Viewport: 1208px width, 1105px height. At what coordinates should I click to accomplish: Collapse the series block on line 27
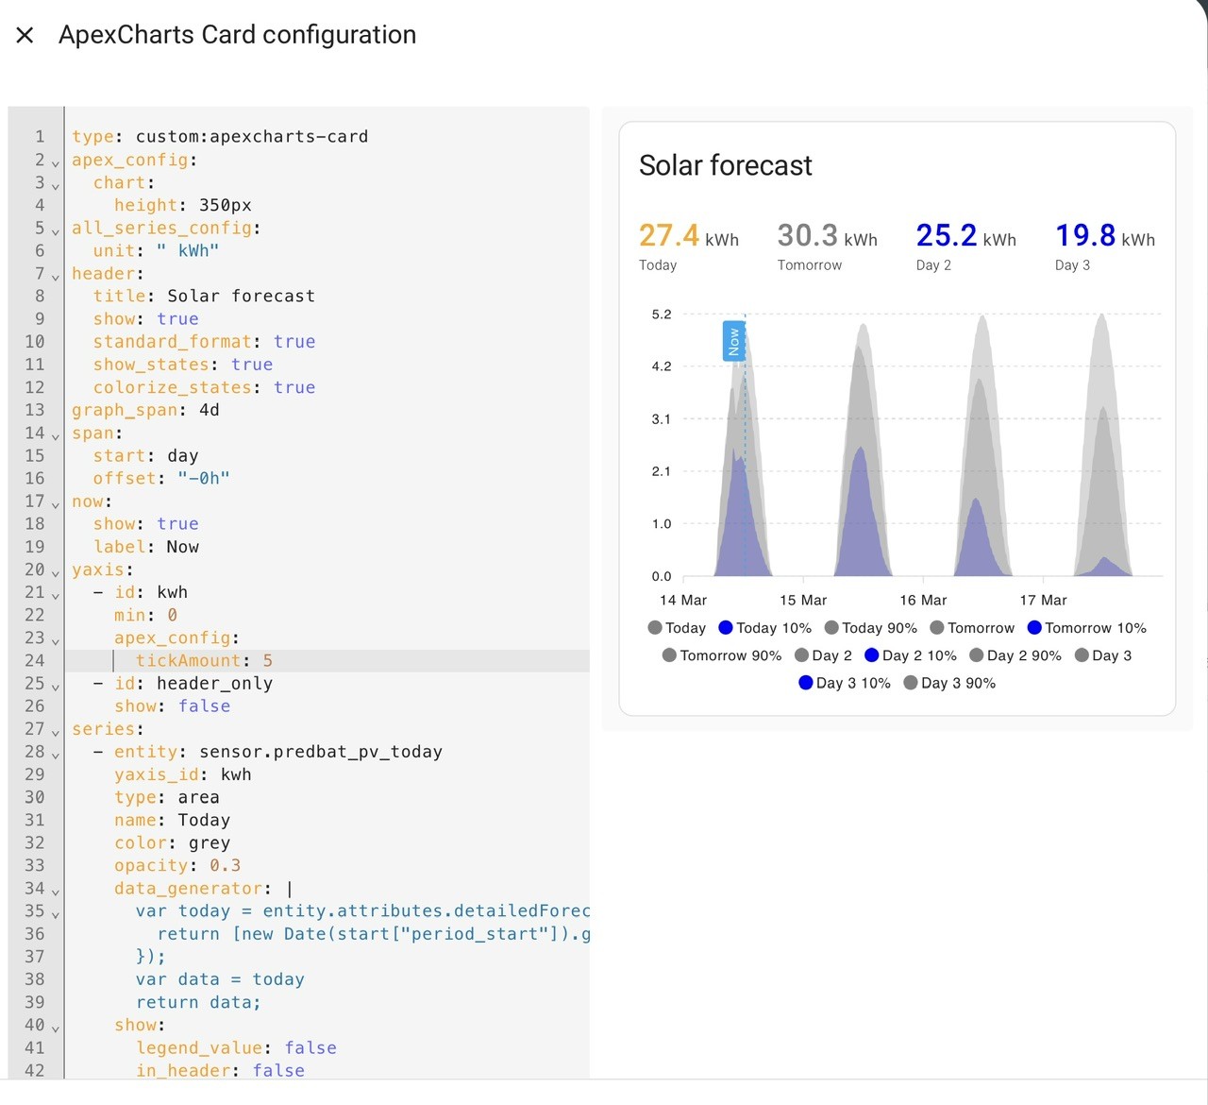tap(55, 731)
